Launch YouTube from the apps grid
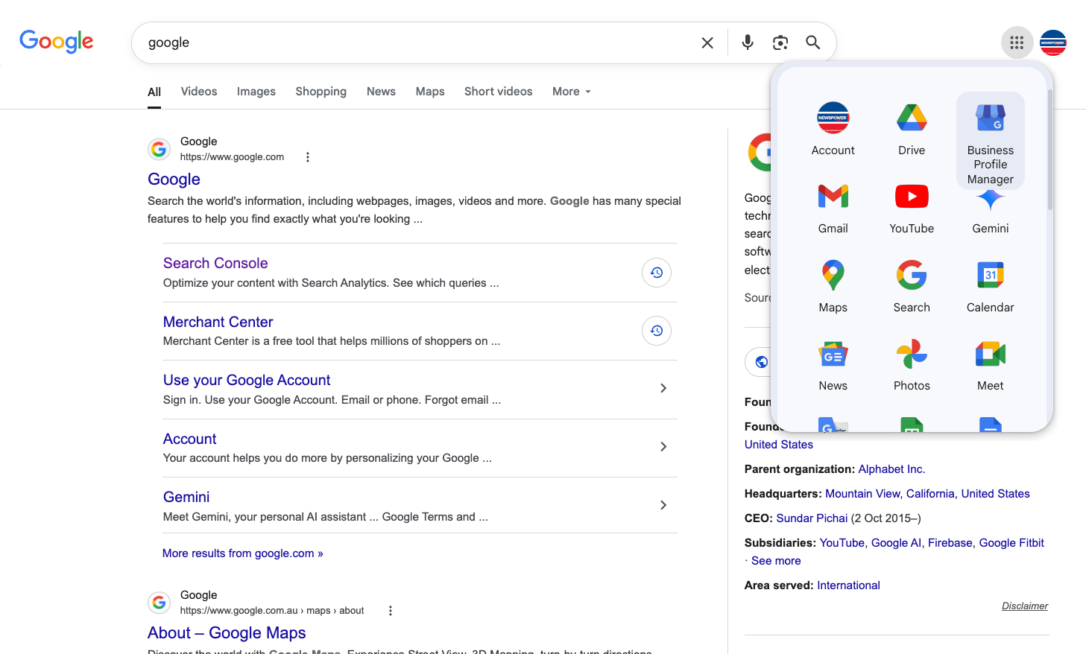This screenshot has height=654, width=1086. coord(912,208)
